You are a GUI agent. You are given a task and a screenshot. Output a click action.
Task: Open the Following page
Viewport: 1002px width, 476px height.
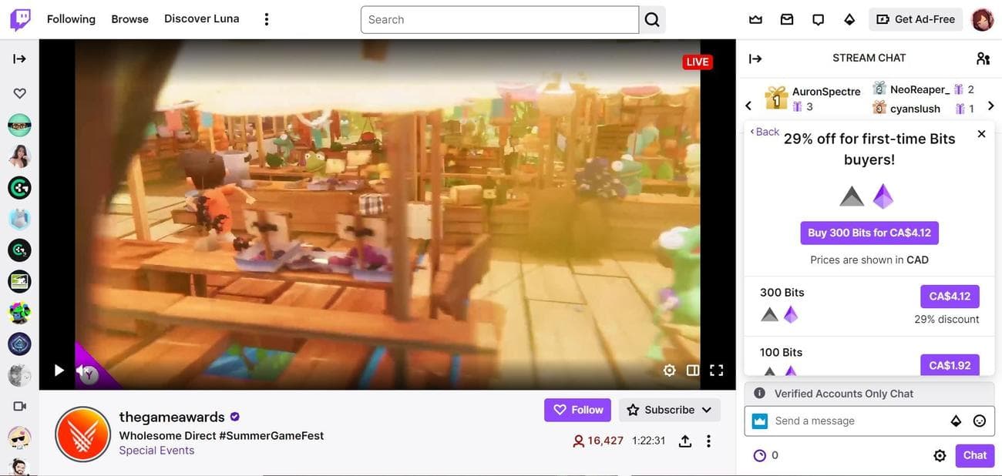coord(71,18)
